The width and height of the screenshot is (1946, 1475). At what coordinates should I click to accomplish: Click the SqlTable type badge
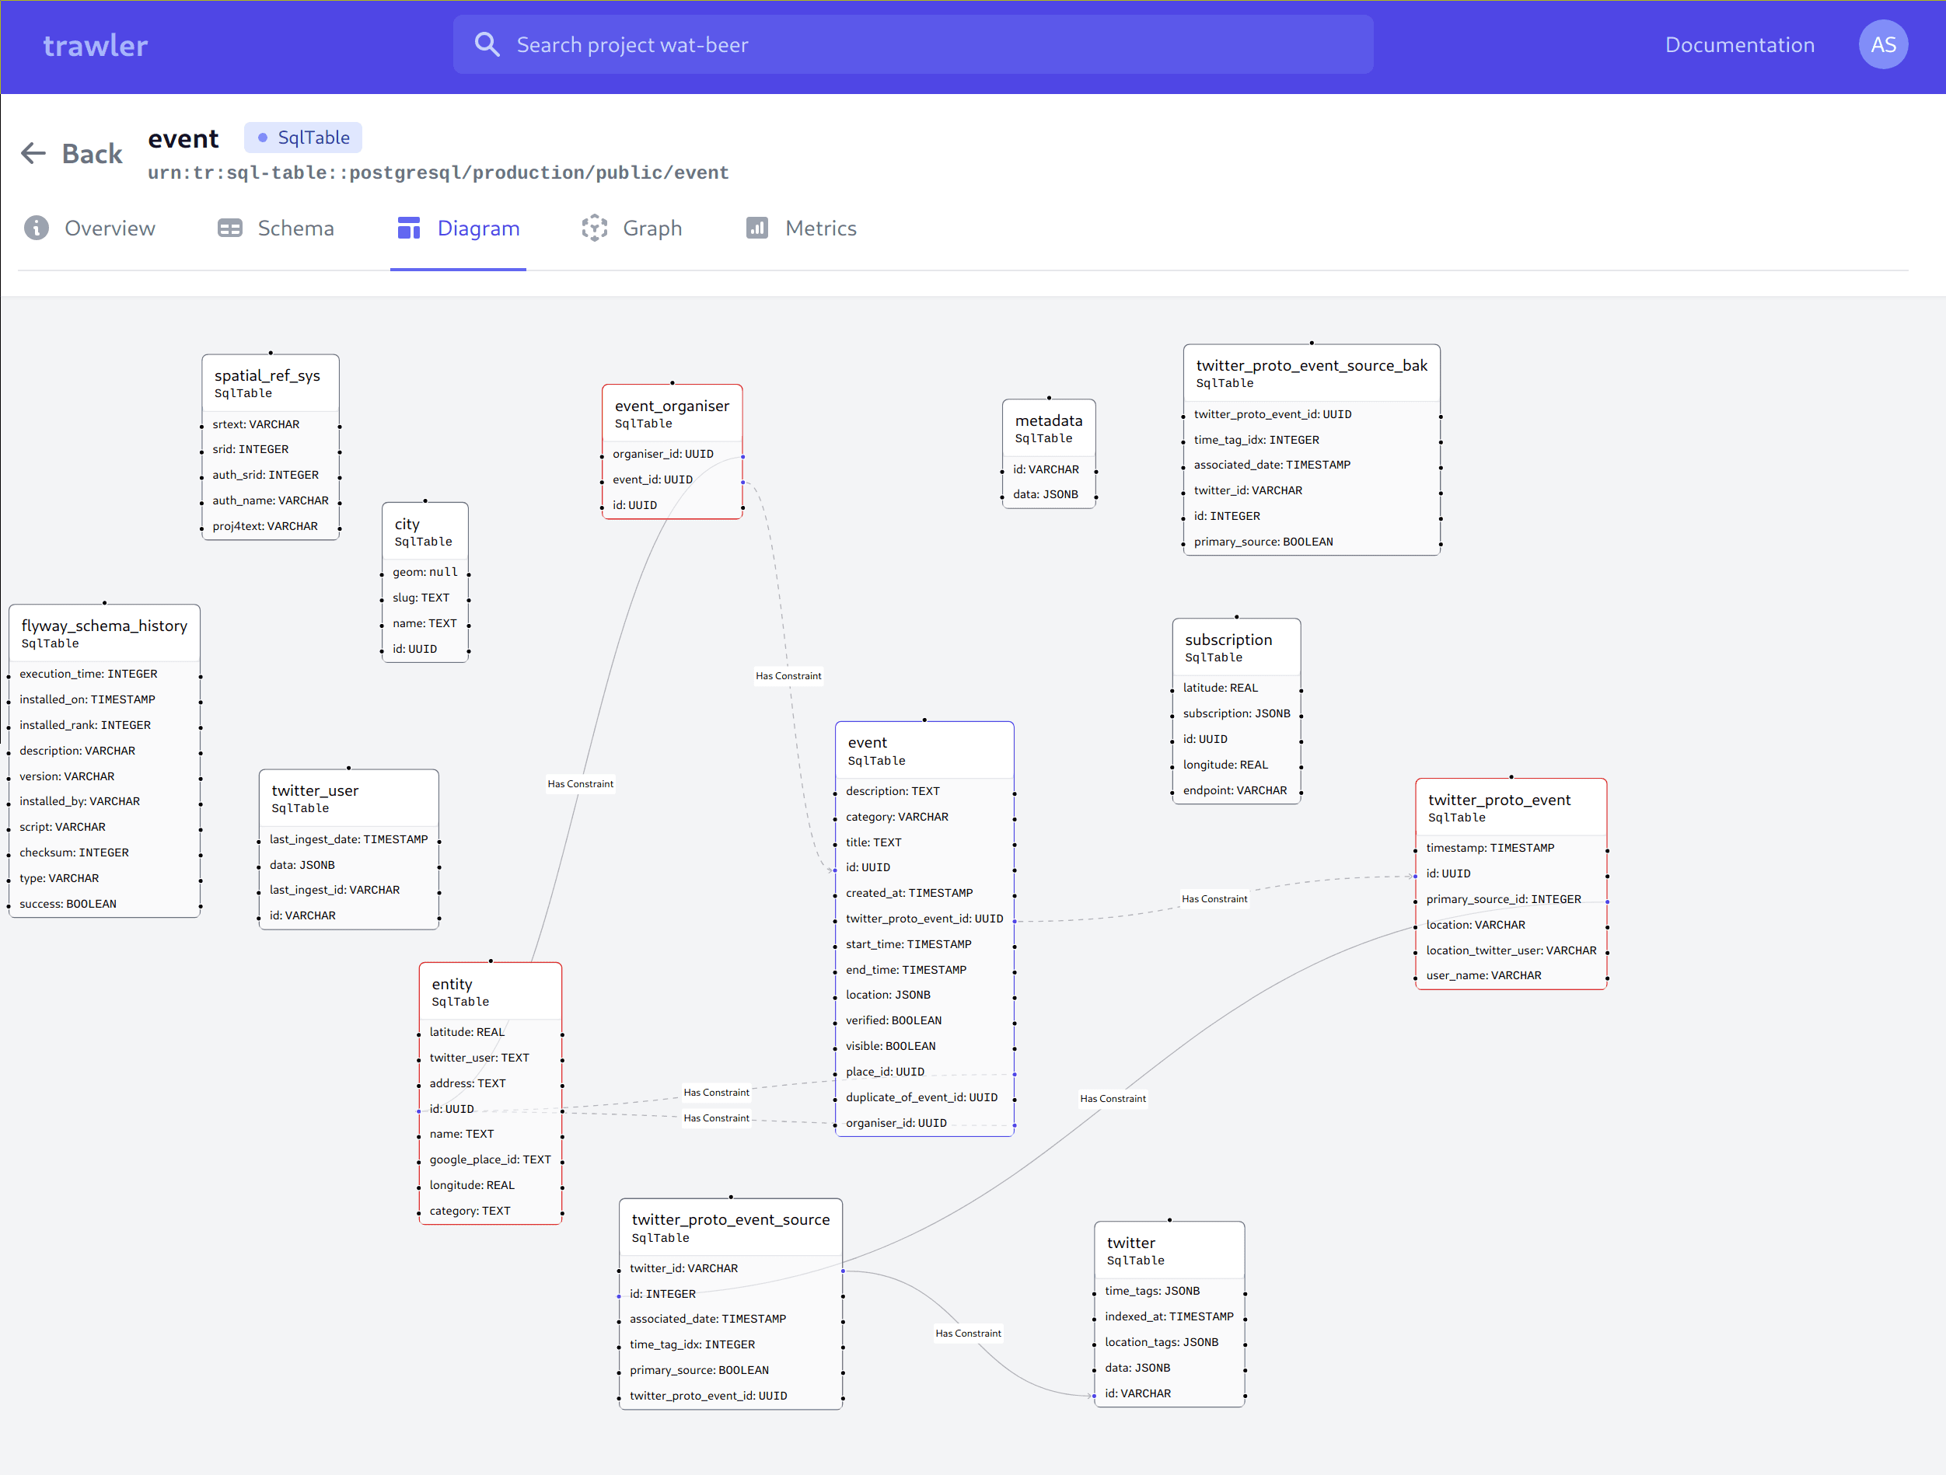coord(303,138)
